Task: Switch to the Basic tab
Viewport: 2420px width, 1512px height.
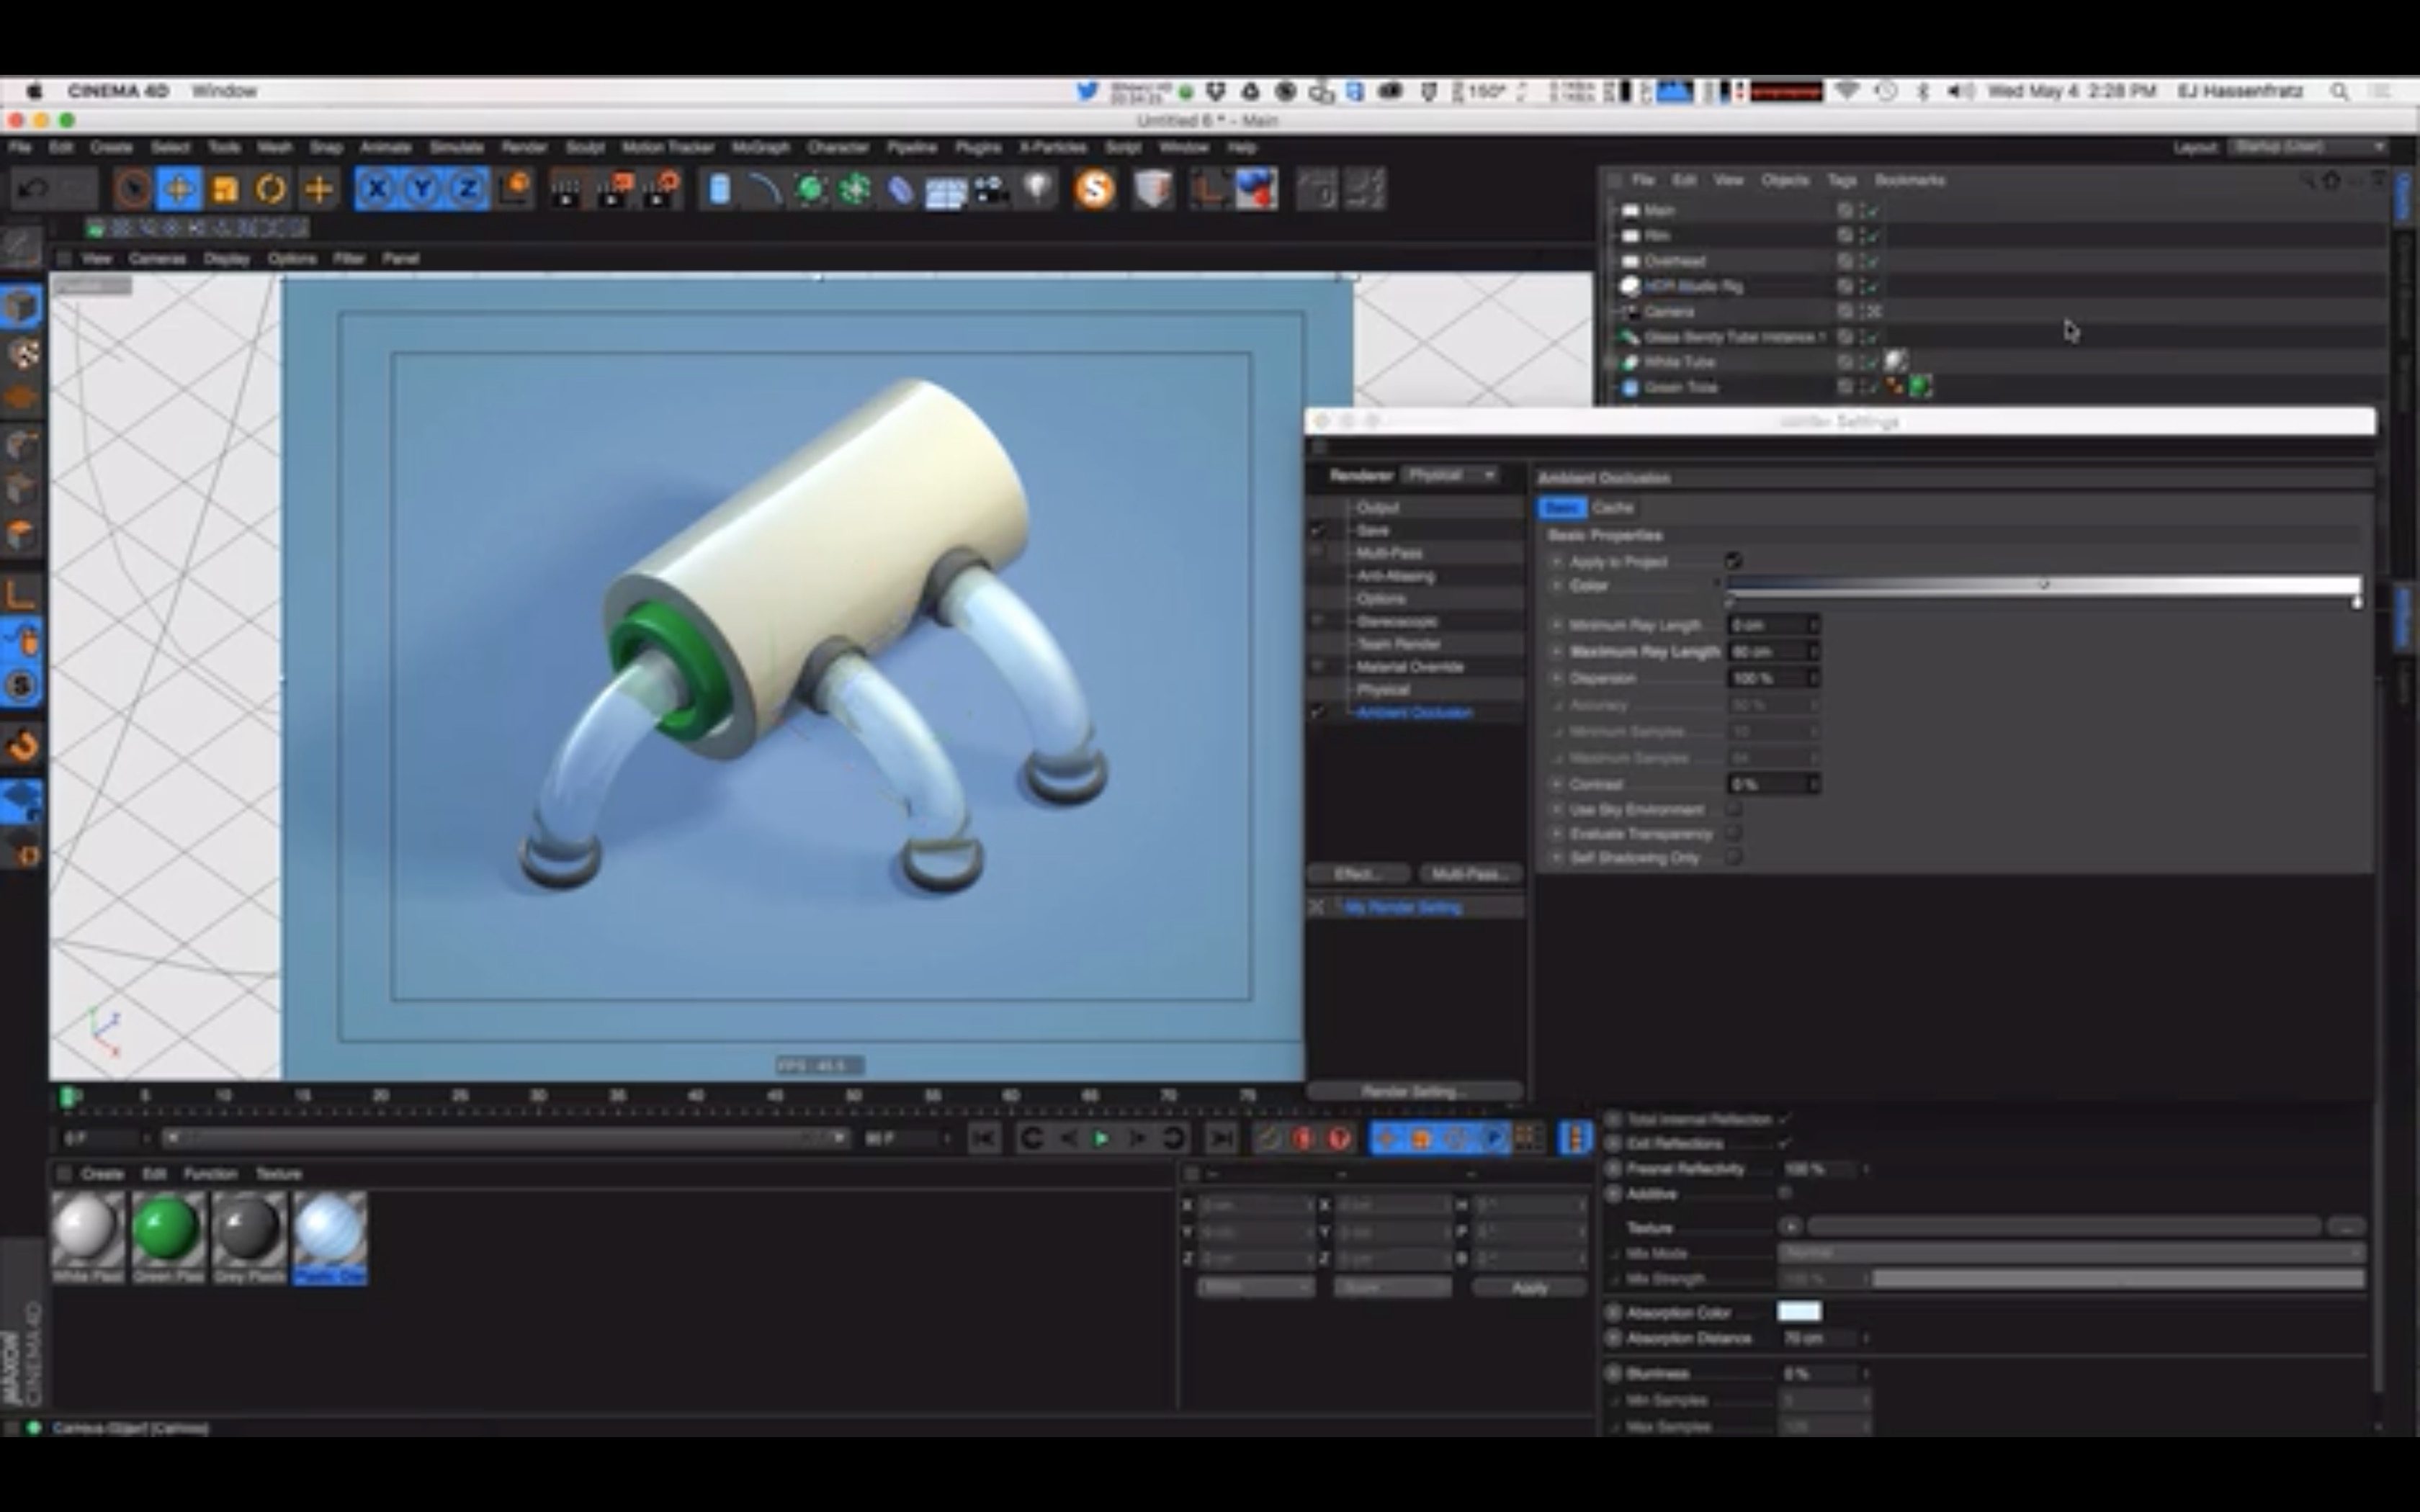Action: (1562, 508)
